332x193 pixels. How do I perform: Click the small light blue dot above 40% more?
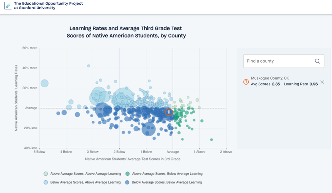click(88, 66)
